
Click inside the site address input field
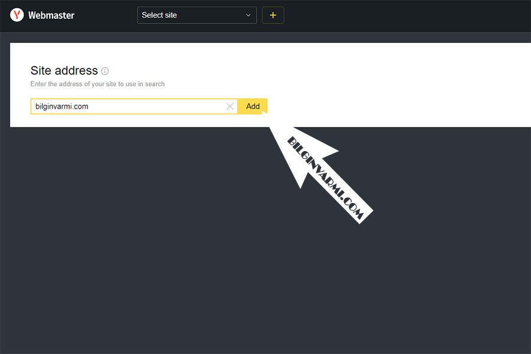(x=130, y=106)
